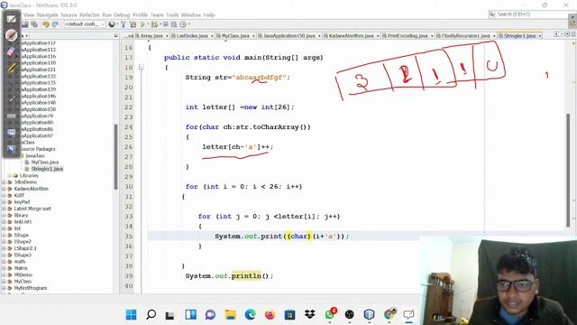This screenshot has width=577, height=325.
Task: Click the whiteboard screen annotation icon
Action: click(x=12, y=133)
